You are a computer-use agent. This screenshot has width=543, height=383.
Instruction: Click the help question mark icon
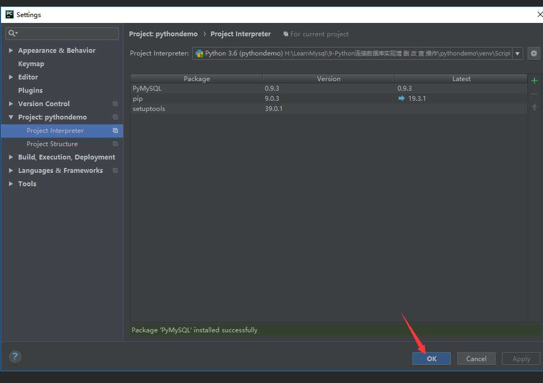point(15,356)
